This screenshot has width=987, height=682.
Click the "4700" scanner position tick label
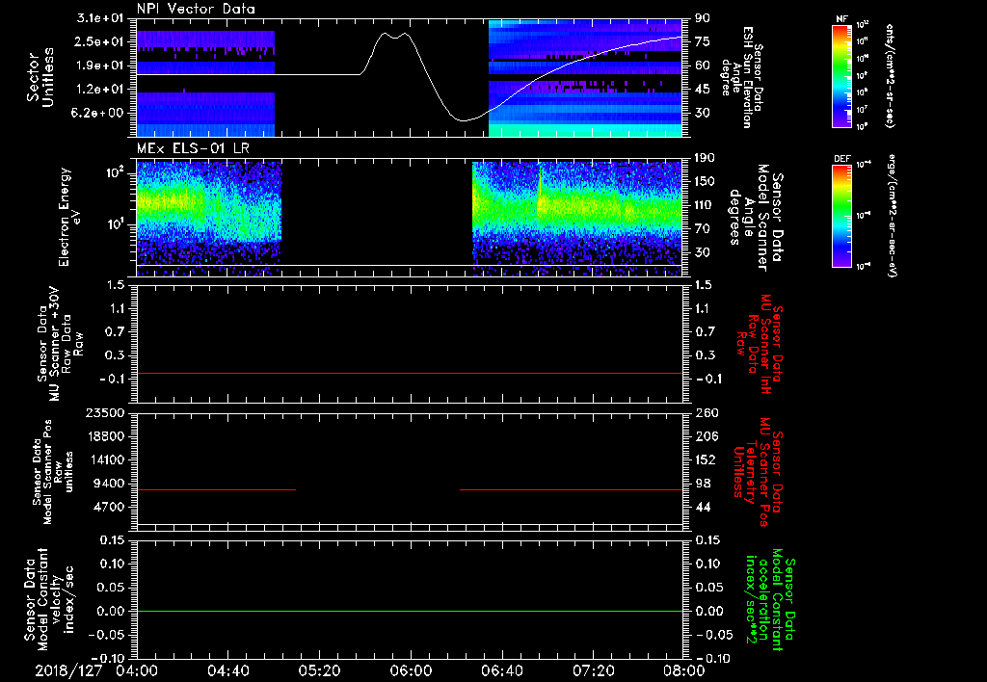point(109,507)
